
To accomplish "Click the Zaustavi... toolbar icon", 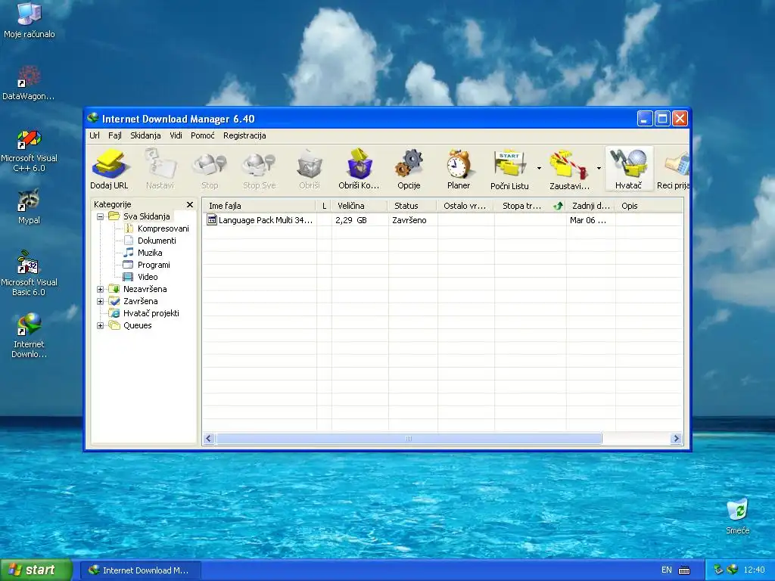I will coord(569,169).
